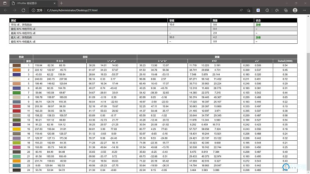Click the brown color swatch in row 1

17,65
